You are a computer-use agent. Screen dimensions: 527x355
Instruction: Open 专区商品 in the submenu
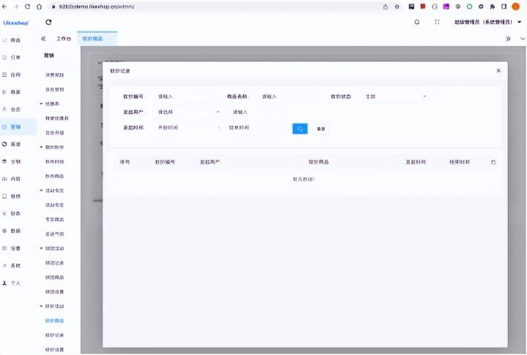[54, 219]
